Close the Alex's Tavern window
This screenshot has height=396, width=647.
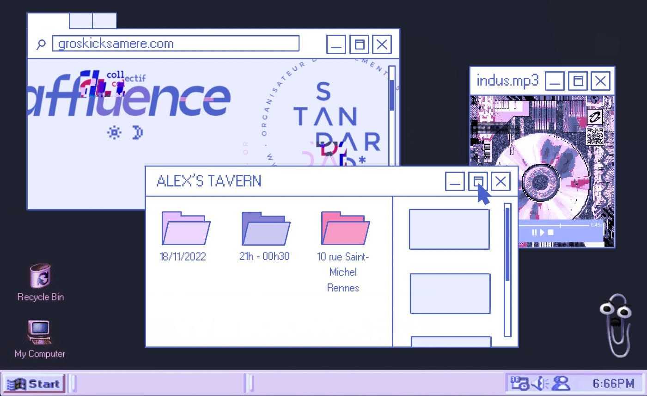(x=501, y=181)
